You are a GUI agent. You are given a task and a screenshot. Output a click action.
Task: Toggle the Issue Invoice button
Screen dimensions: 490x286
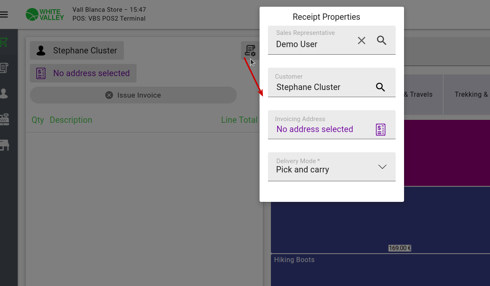click(133, 95)
